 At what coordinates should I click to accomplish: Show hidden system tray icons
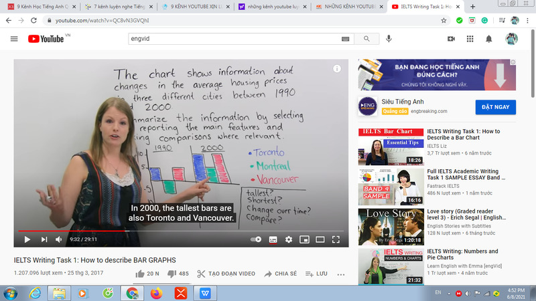coord(449,294)
